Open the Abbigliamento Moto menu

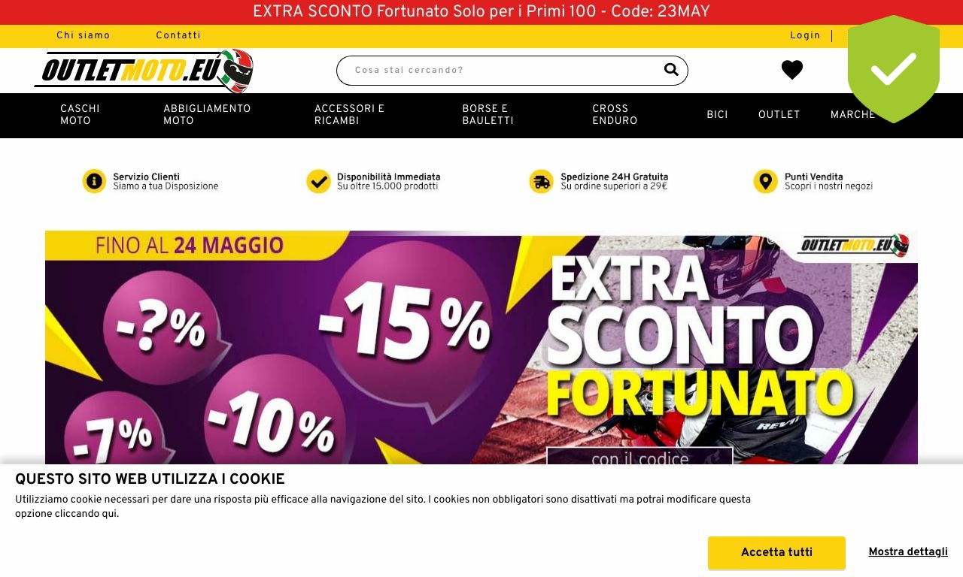(x=207, y=115)
